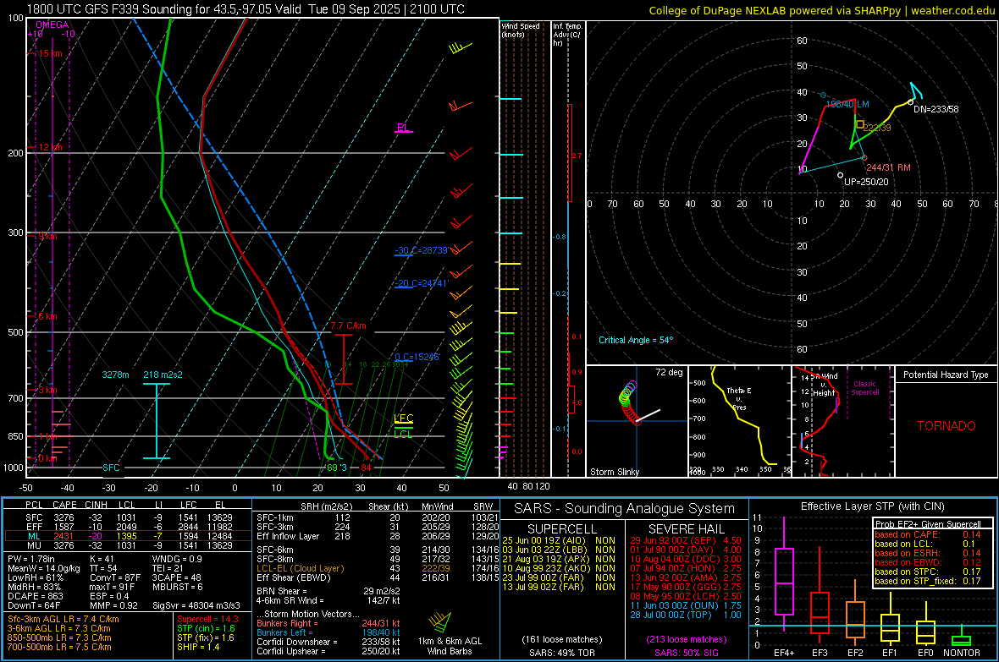Screen dimensions: 999x662
Task: Click the Critical Angle = 54° text
Action: point(635,340)
